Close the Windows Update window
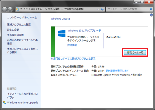Image resolution: width=155 pixels, height=110 pixels. 149,2
